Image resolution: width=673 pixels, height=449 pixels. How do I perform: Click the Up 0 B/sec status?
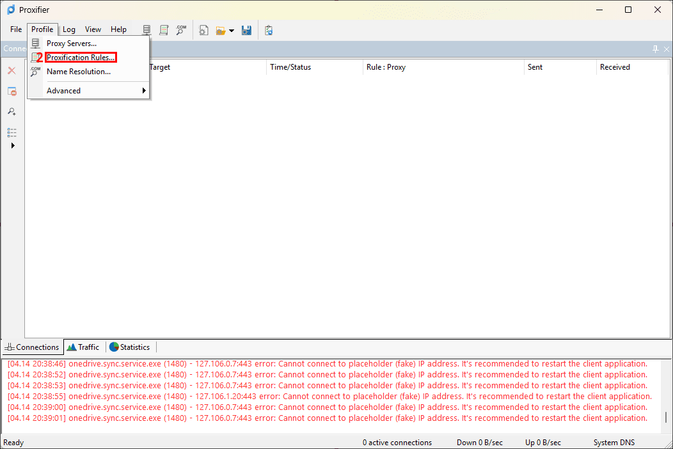point(543,443)
